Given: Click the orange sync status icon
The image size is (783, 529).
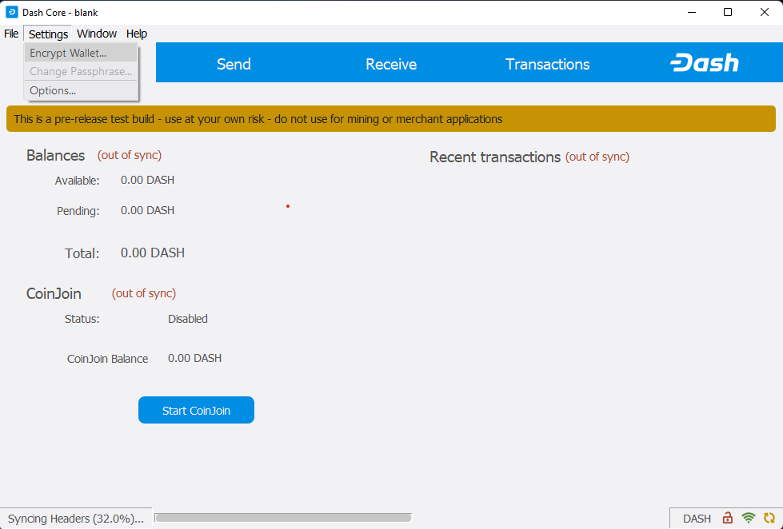Looking at the screenshot, I should click(x=769, y=518).
